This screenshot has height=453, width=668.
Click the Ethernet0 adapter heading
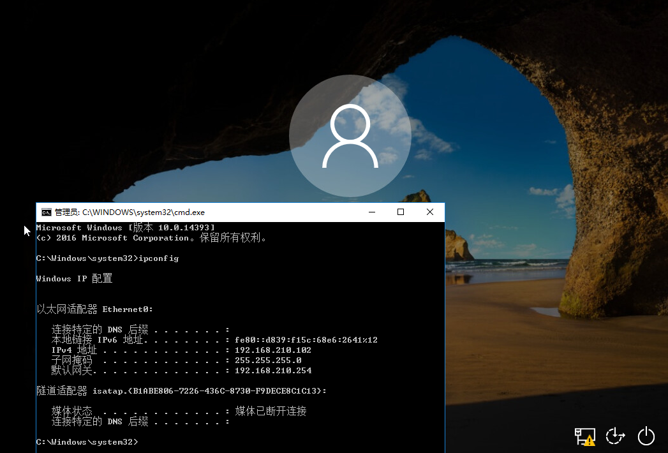(94, 309)
